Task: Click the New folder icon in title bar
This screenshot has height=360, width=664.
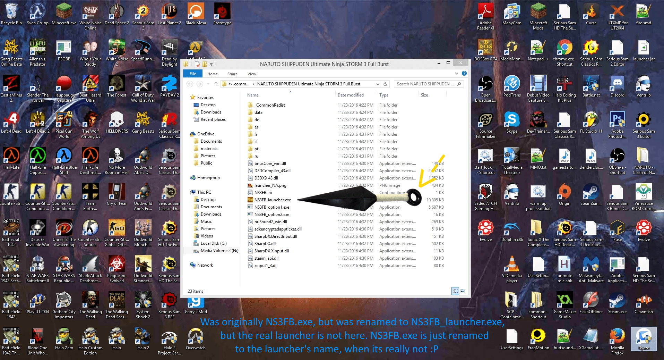Action: click(x=205, y=64)
